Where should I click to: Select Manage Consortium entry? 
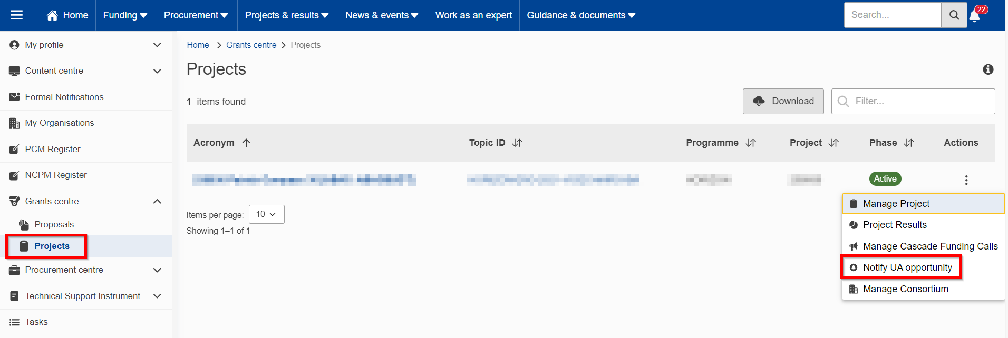923,289
